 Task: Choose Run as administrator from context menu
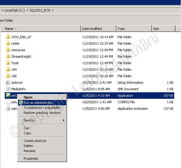(38, 103)
